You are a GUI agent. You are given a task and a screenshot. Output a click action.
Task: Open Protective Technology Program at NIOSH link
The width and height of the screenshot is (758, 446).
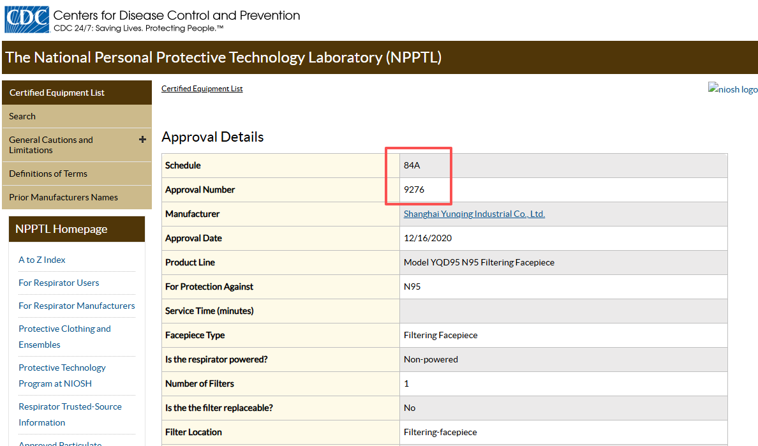62,375
